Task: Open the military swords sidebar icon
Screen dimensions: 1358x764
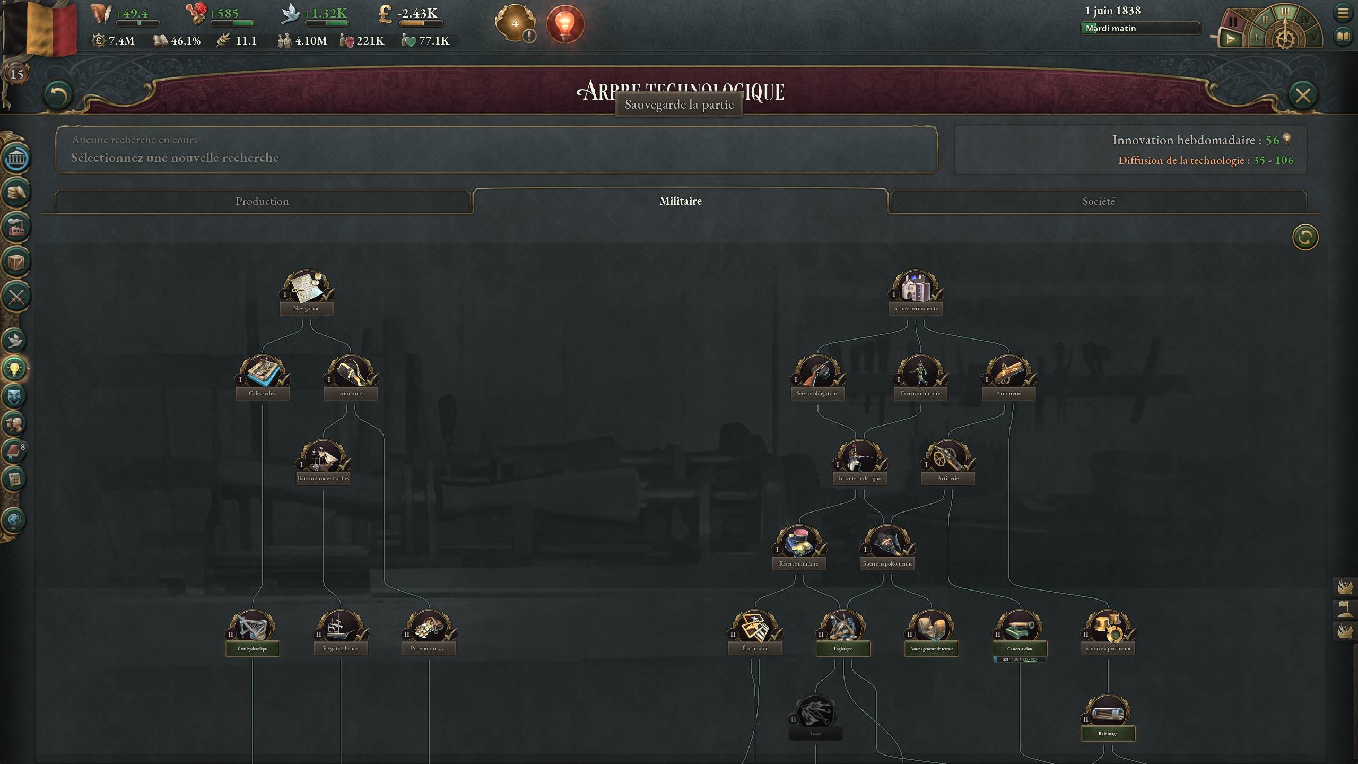Action: click(x=16, y=296)
